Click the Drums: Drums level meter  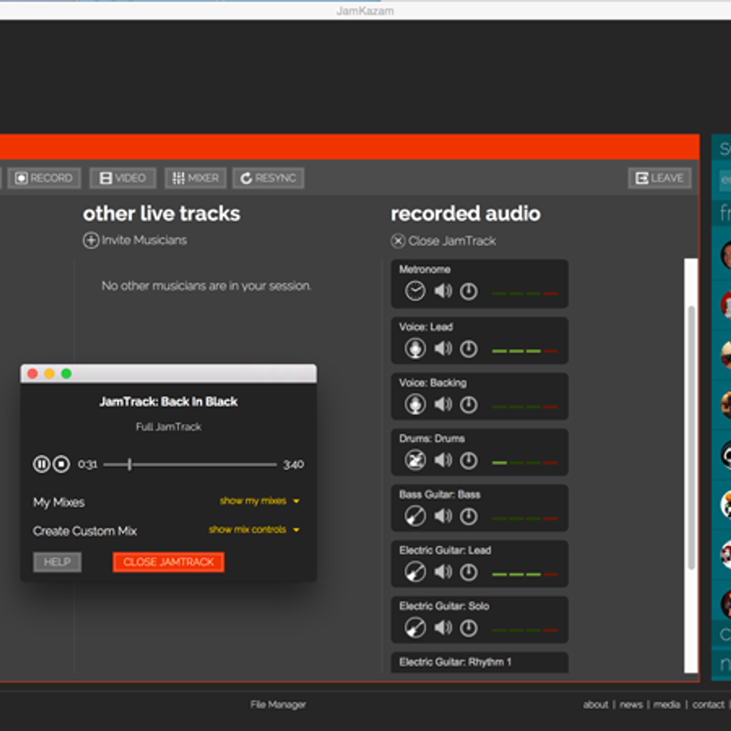pos(524,462)
